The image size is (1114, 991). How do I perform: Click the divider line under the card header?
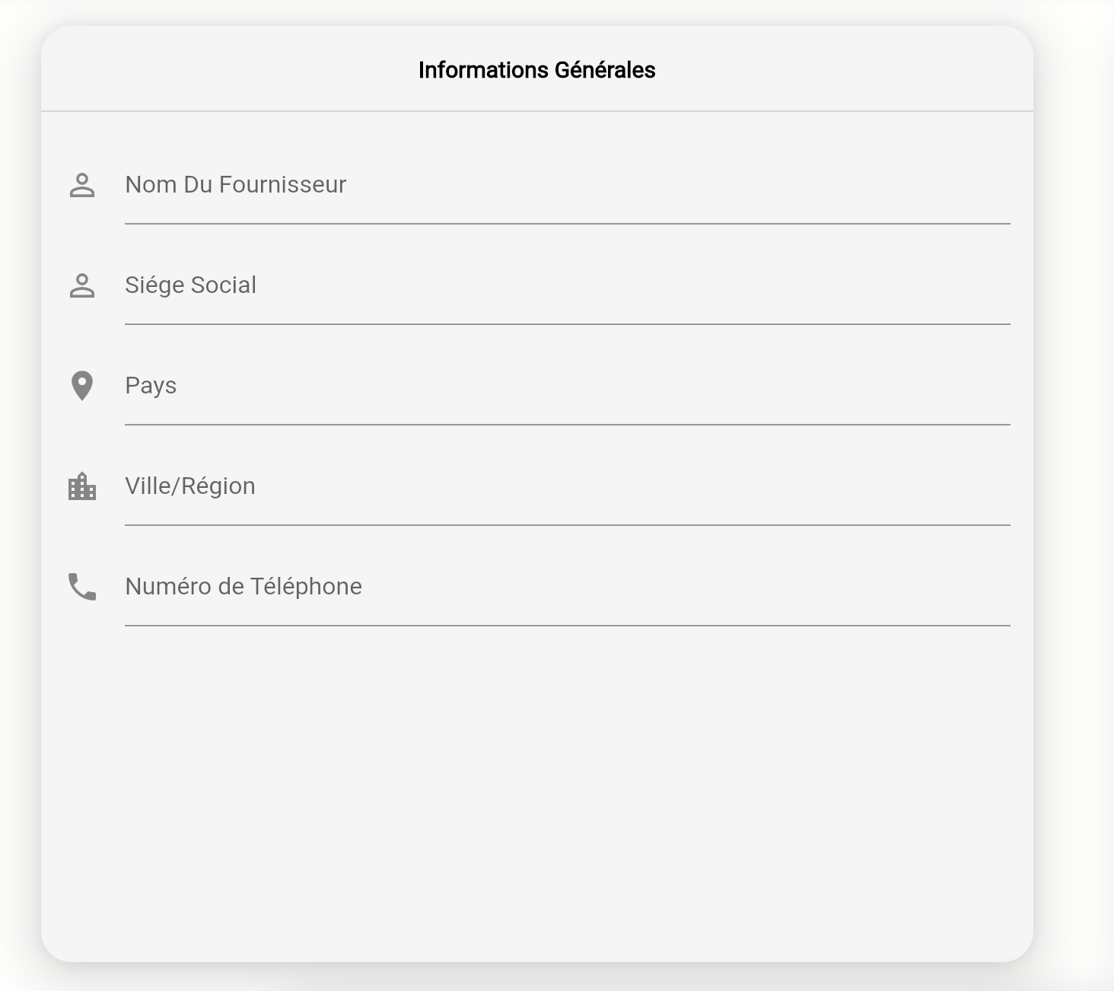click(x=536, y=111)
